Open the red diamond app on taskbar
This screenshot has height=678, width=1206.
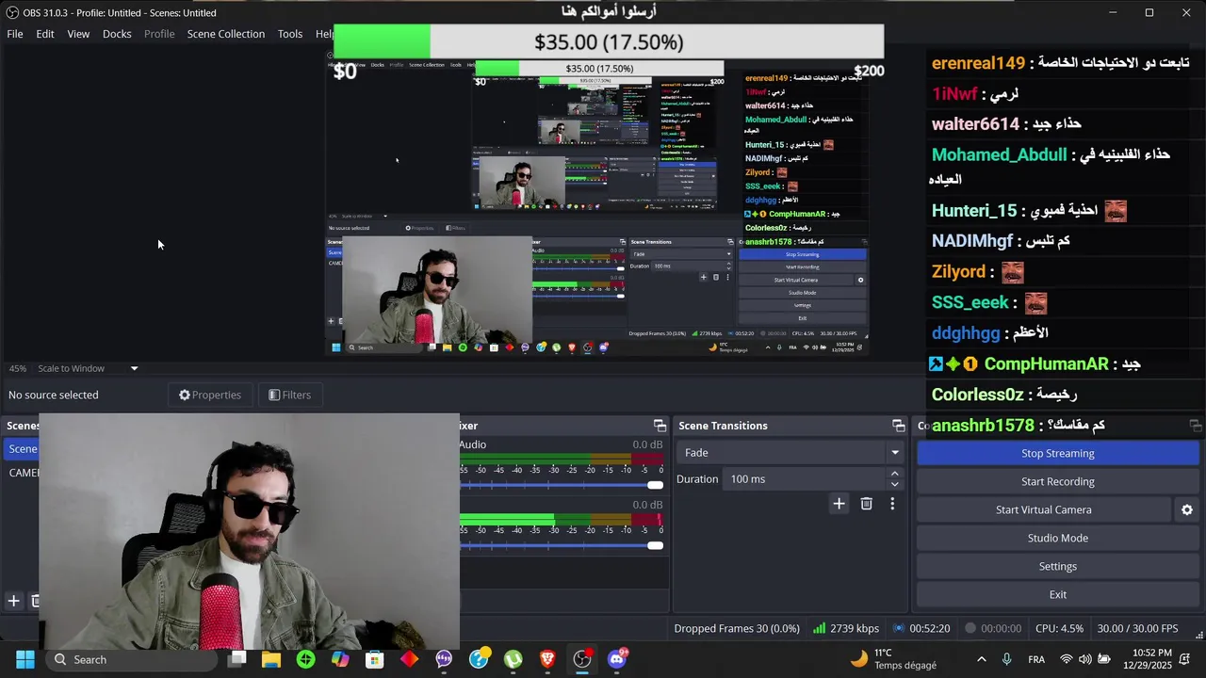[409, 659]
